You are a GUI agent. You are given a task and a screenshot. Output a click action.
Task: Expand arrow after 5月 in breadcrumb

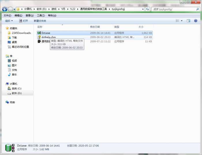68,9
